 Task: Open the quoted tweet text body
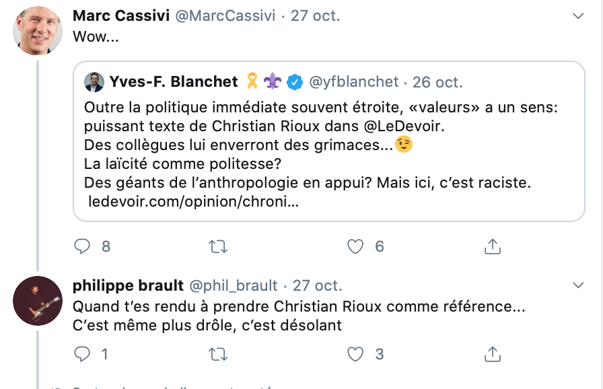point(321,145)
